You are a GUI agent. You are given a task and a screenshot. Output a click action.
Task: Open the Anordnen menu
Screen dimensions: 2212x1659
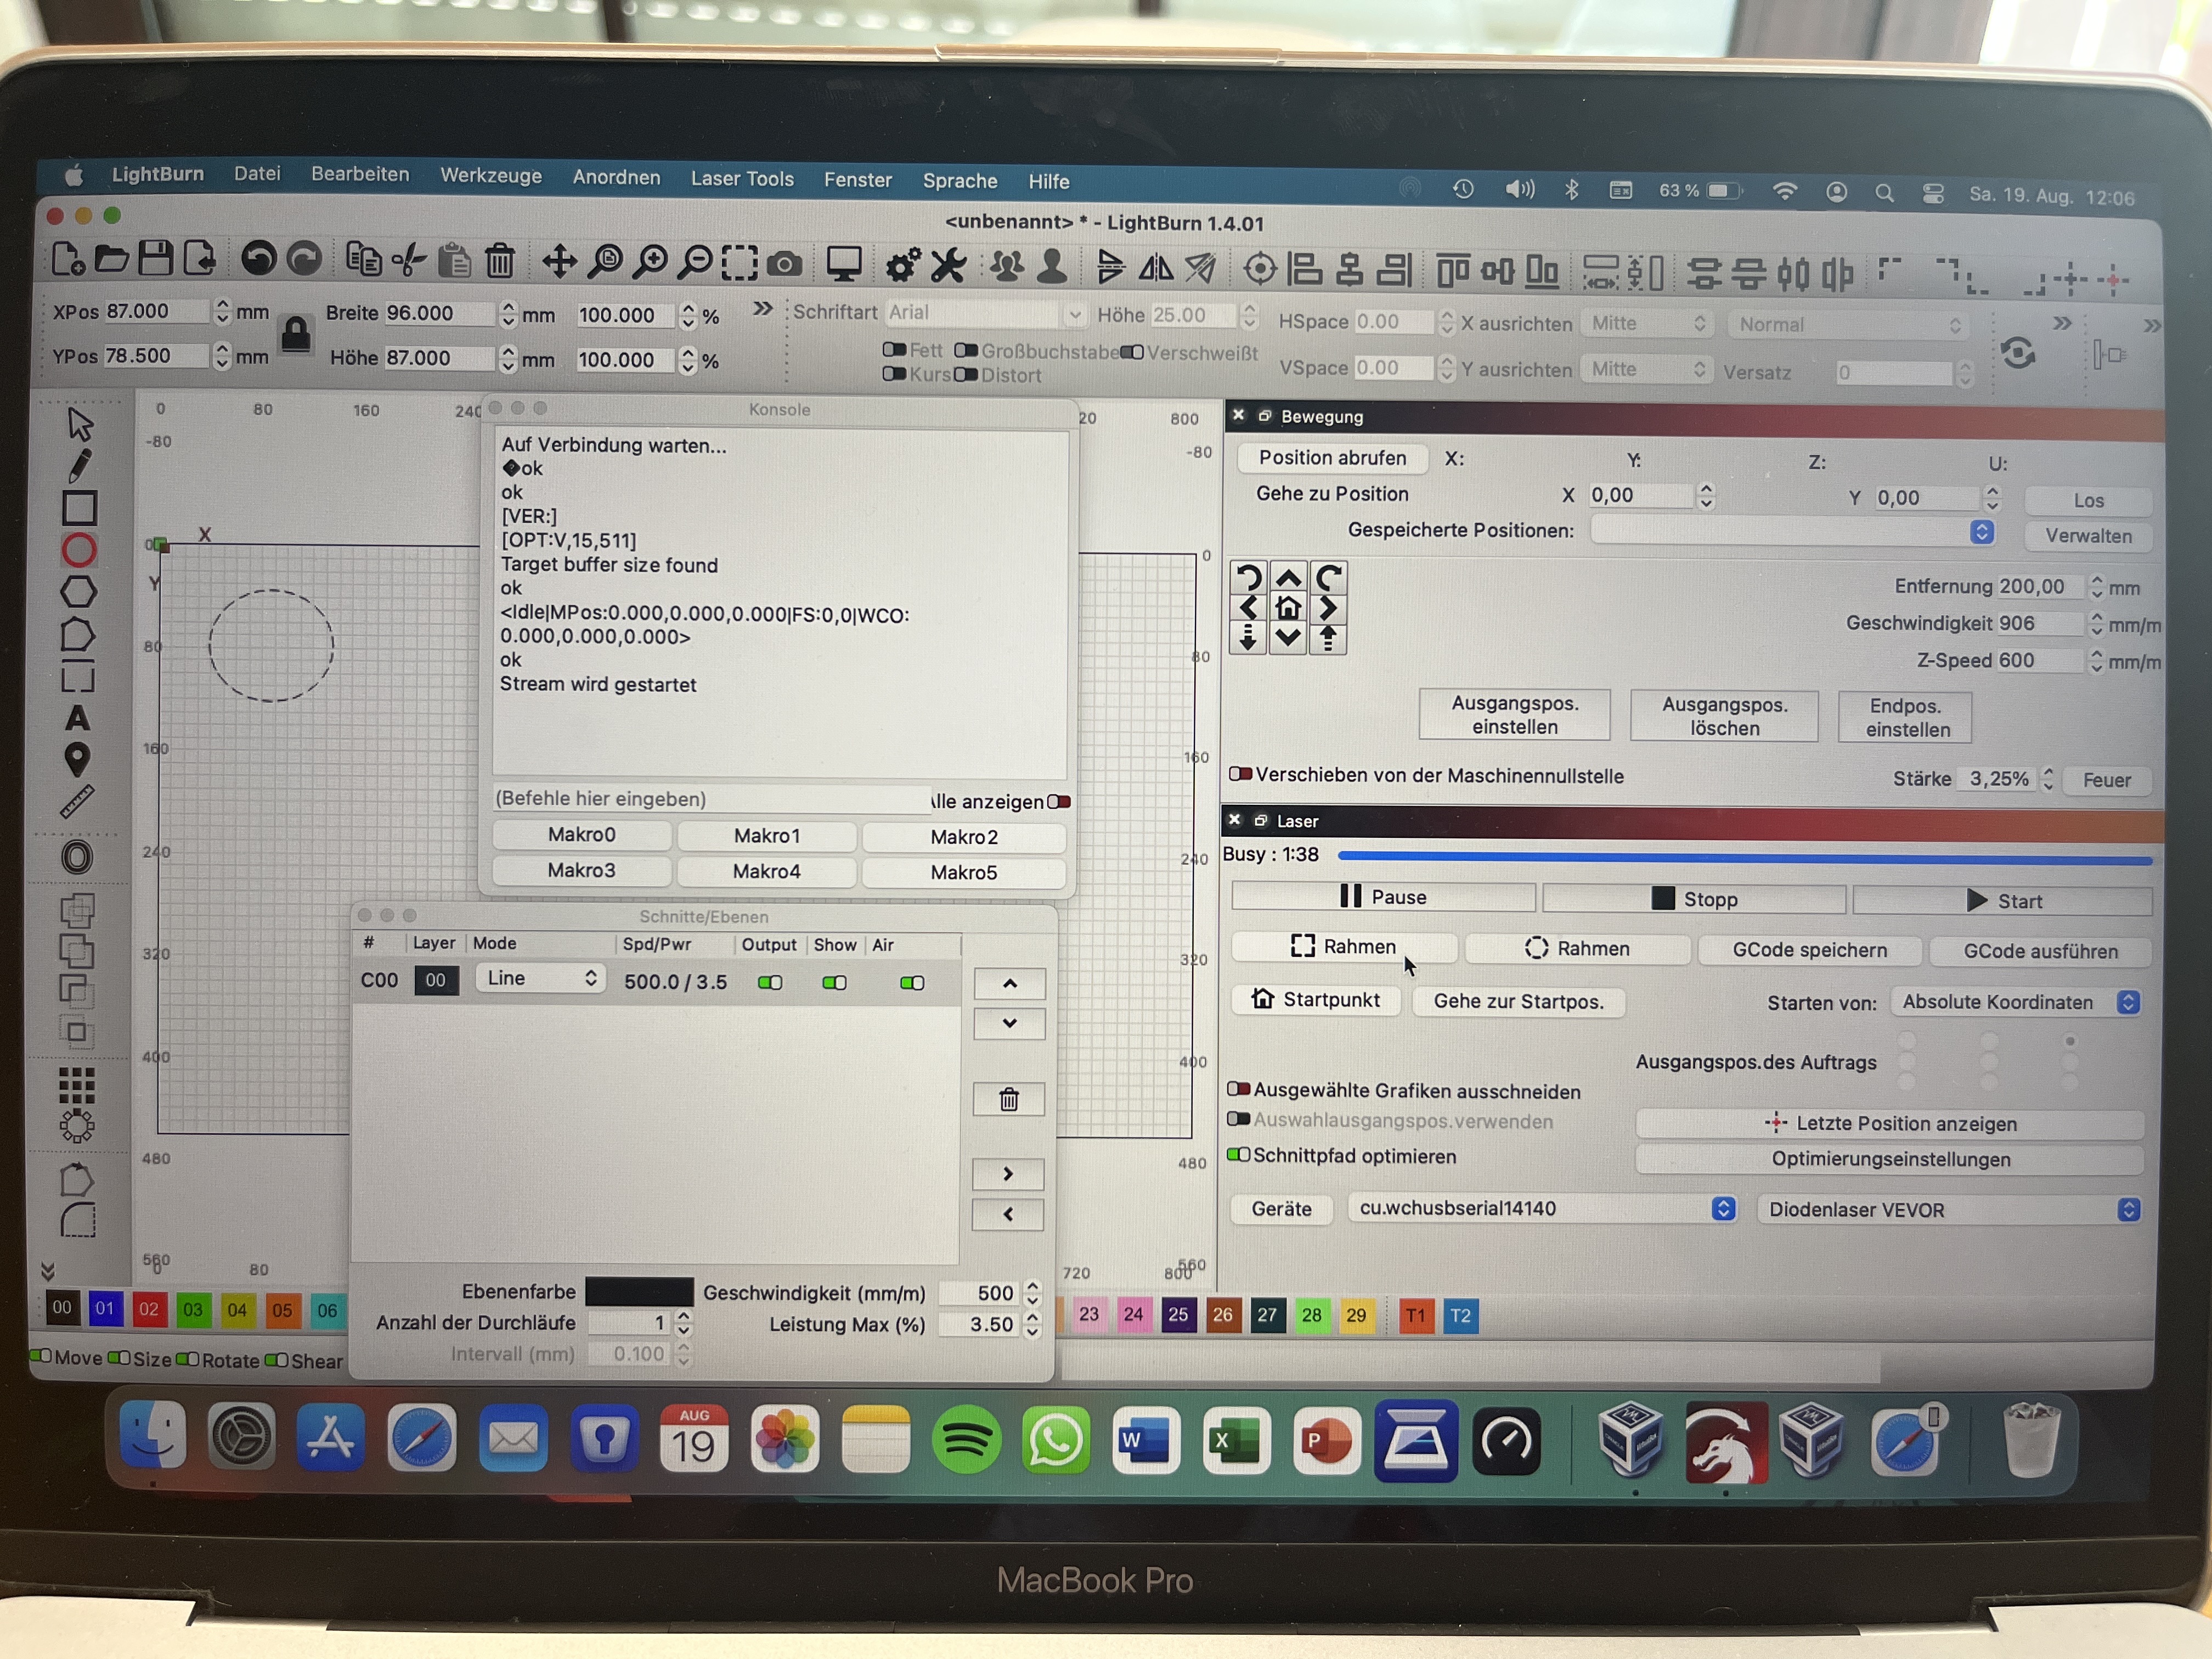(616, 177)
